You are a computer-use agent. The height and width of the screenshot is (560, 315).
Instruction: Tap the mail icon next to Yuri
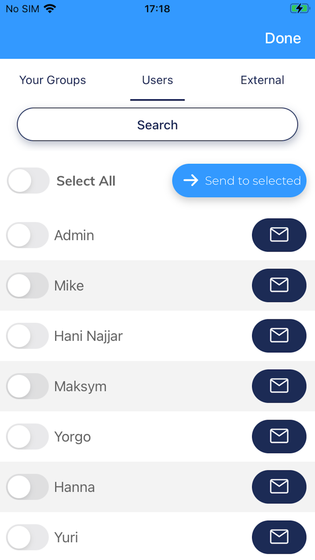click(279, 537)
